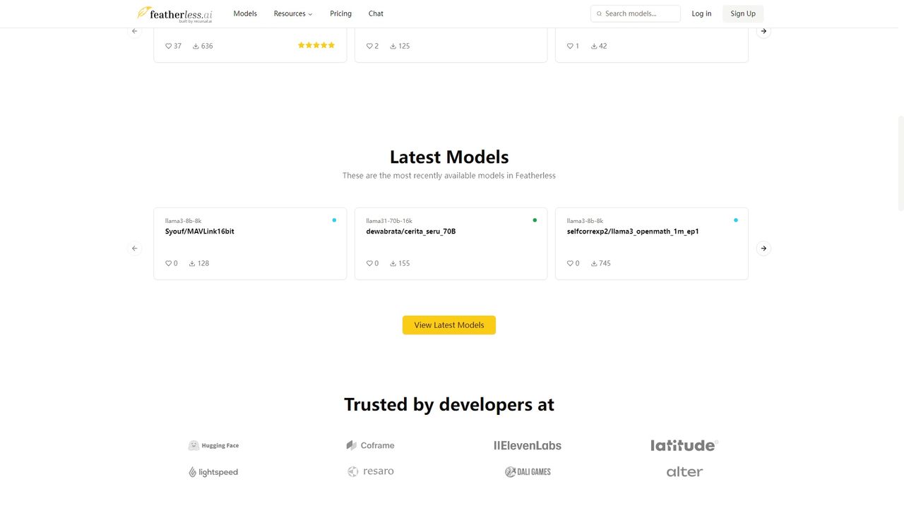Open the featherless.ai home logo

pyautogui.click(x=174, y=13)
